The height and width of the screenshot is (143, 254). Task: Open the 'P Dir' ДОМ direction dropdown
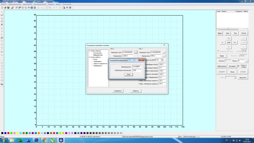162,60
